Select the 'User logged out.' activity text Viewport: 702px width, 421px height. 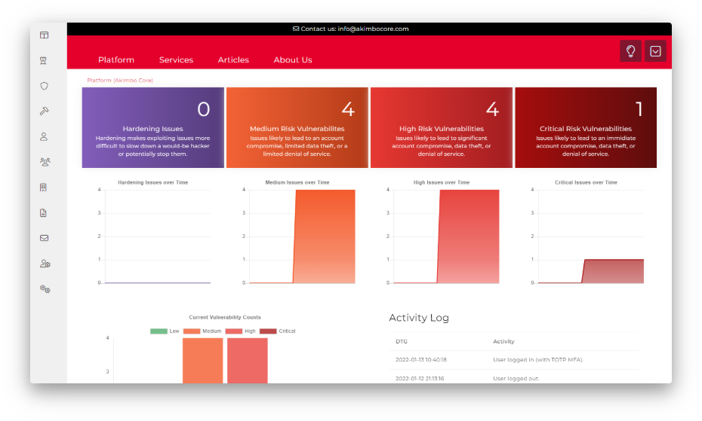(x=516, y=379)
